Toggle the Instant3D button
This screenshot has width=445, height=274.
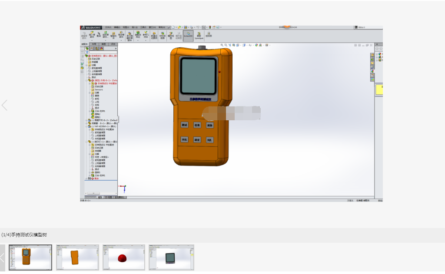point(188,36)
